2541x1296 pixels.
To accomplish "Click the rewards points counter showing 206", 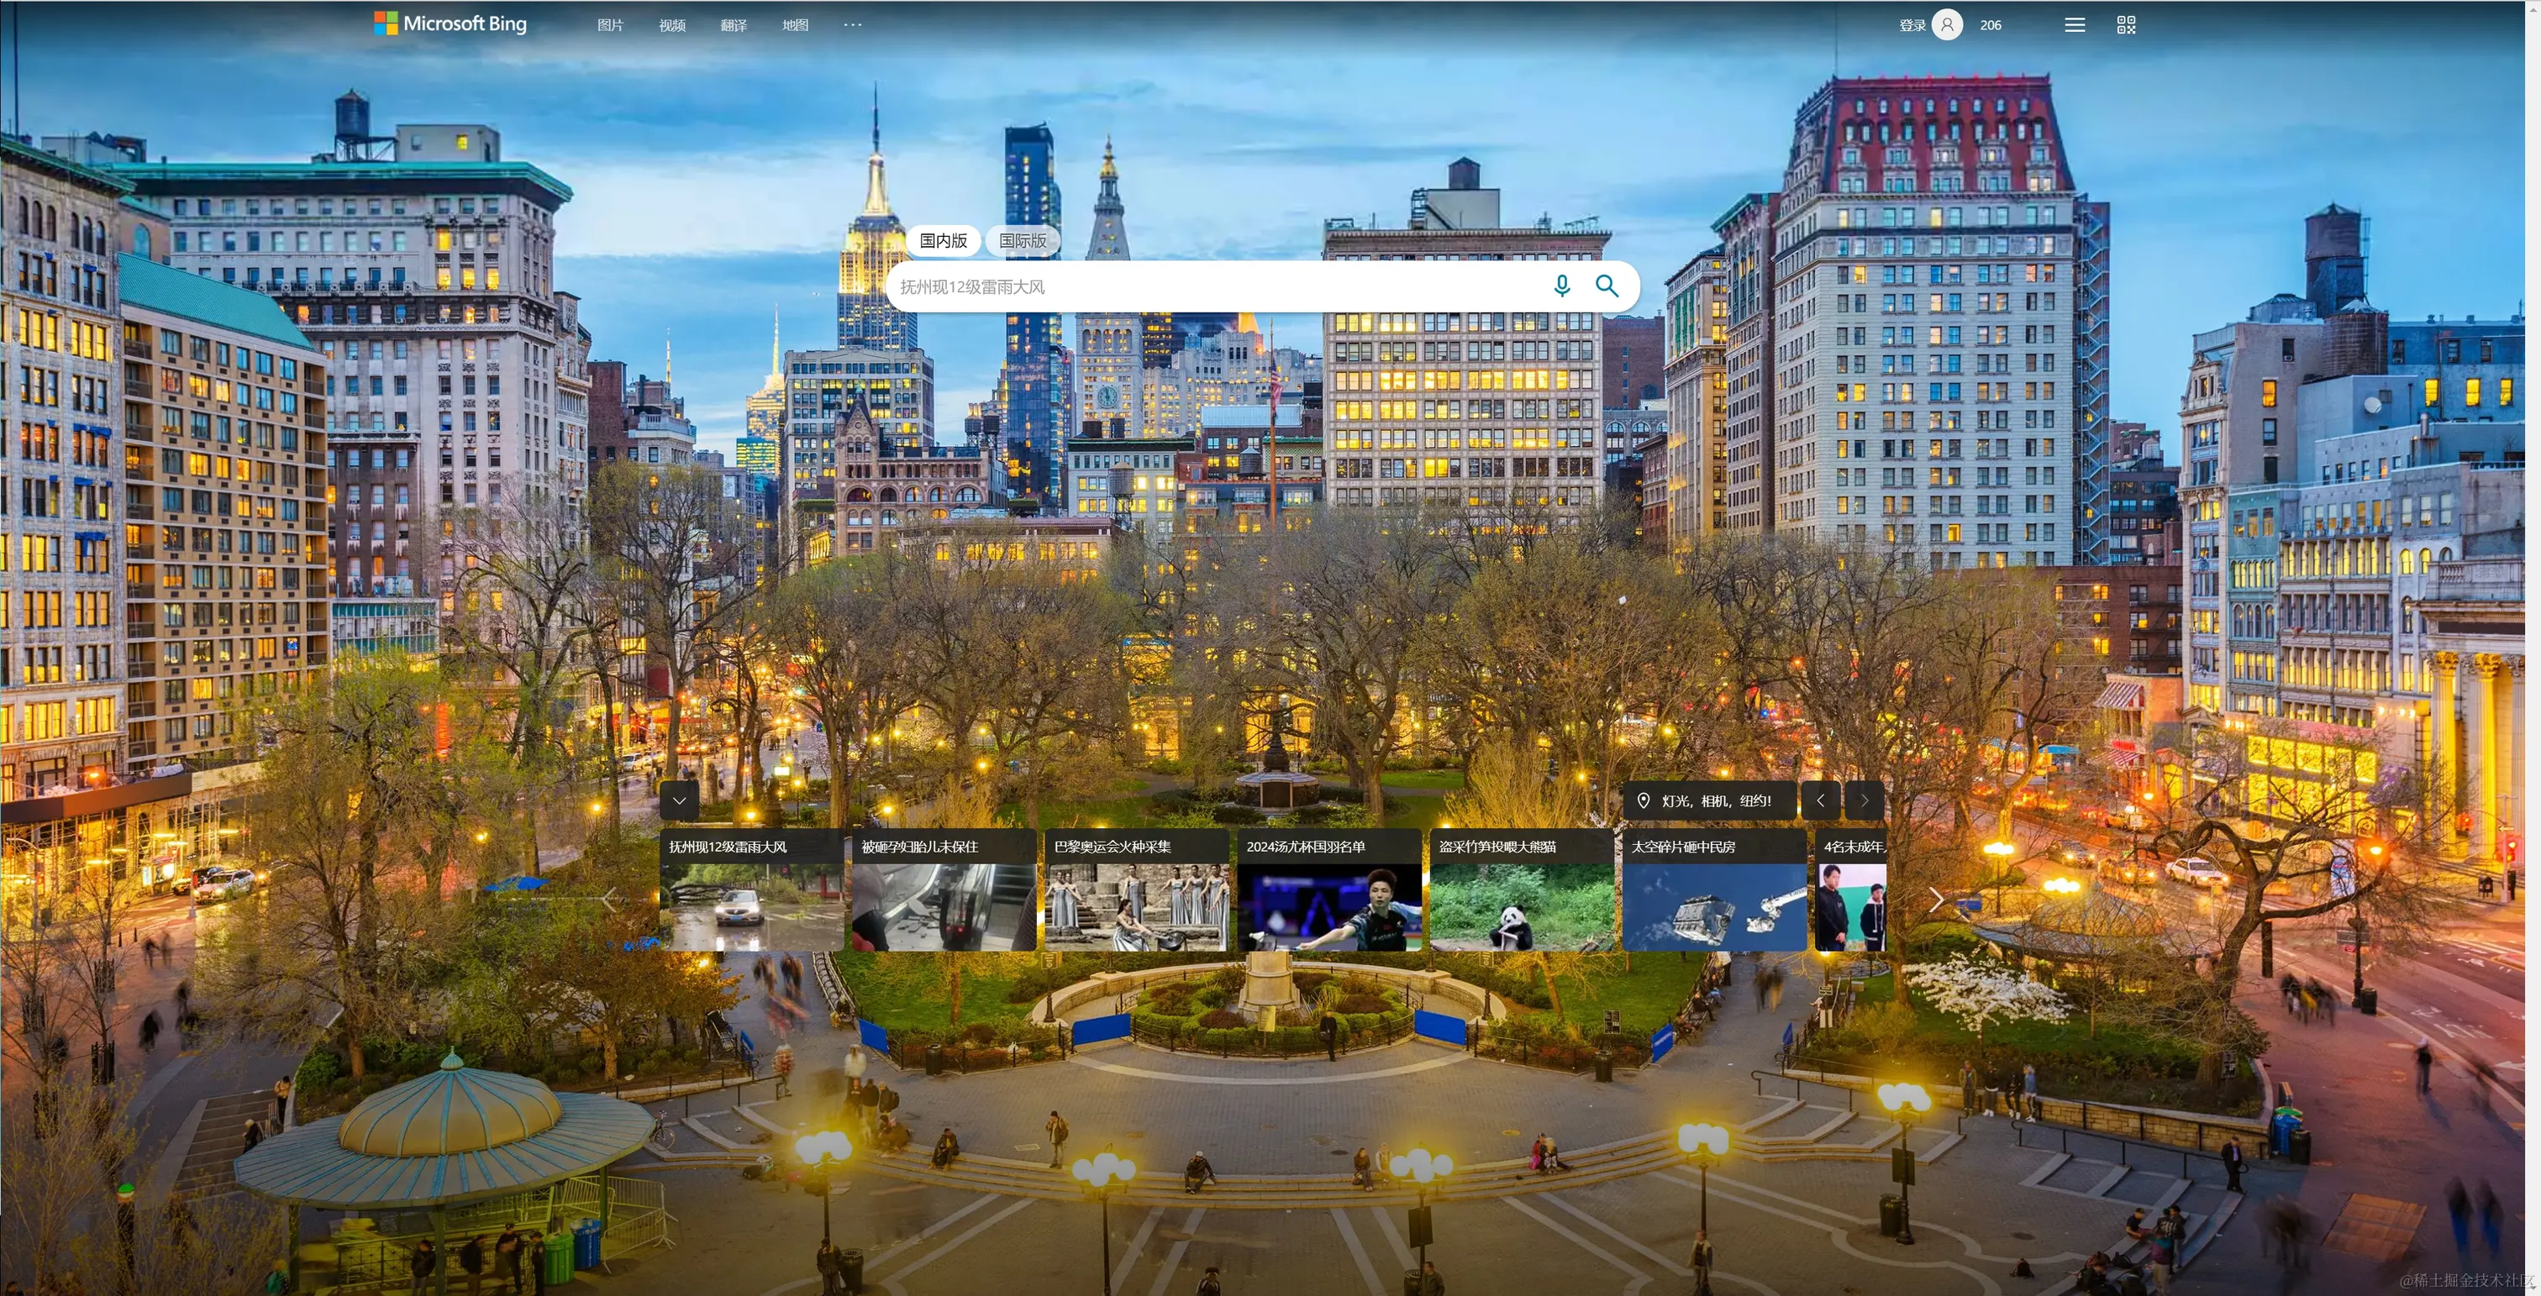I will pyautogui.click(x=1991, y=24).
